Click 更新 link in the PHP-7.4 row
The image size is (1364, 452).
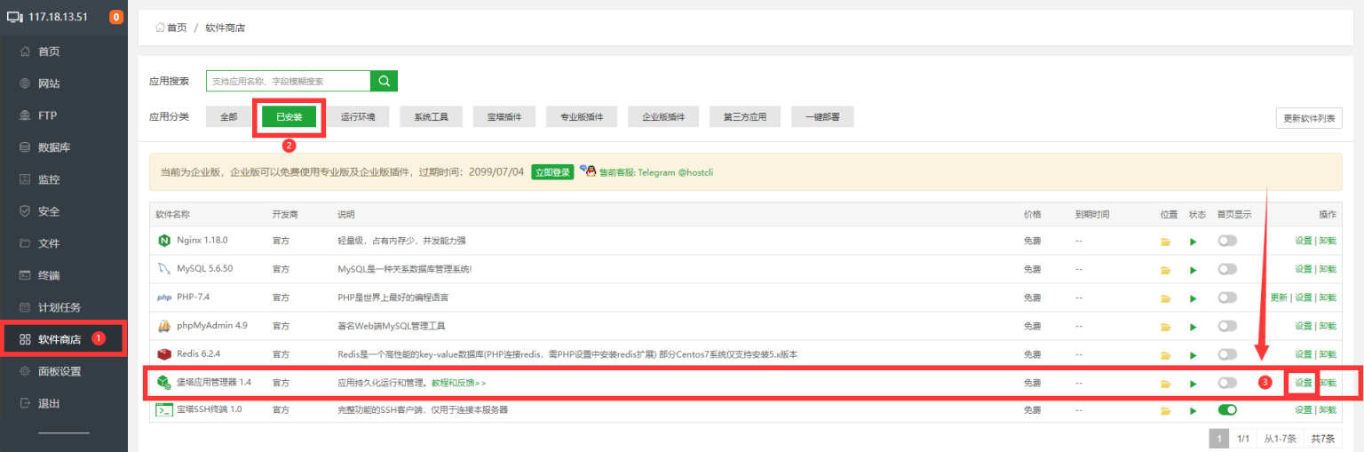pyautogui.click(x=1278, y=297)
